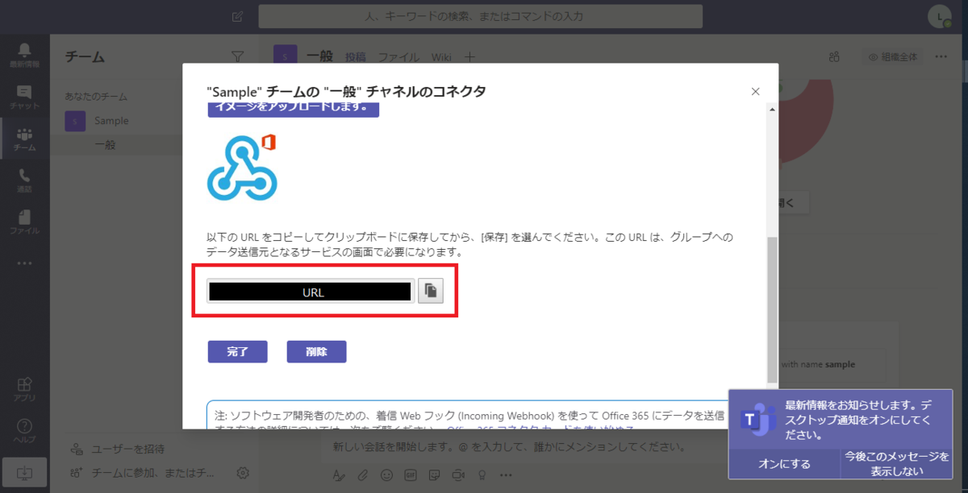Click the dialog scrollbar thumb
968x493 pixels.
[772, 309]
